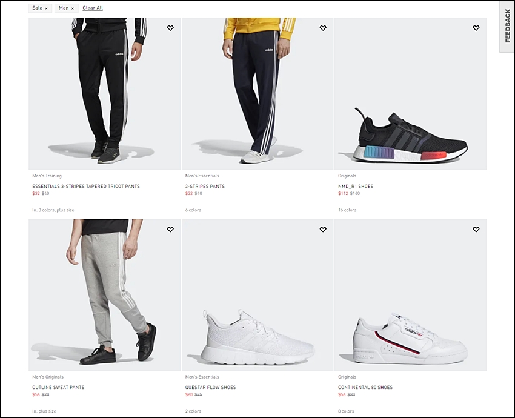
Task: Favorite the 3-Stripes Pants with heart icon
Action: [x=323, y=28]
